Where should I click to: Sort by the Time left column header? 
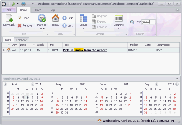[x=135, y=45]
